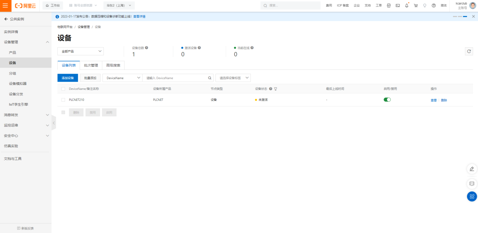Click the DeviceName search input field
Viewport: 478px width, 233px height.
click(x=176, y=78)
